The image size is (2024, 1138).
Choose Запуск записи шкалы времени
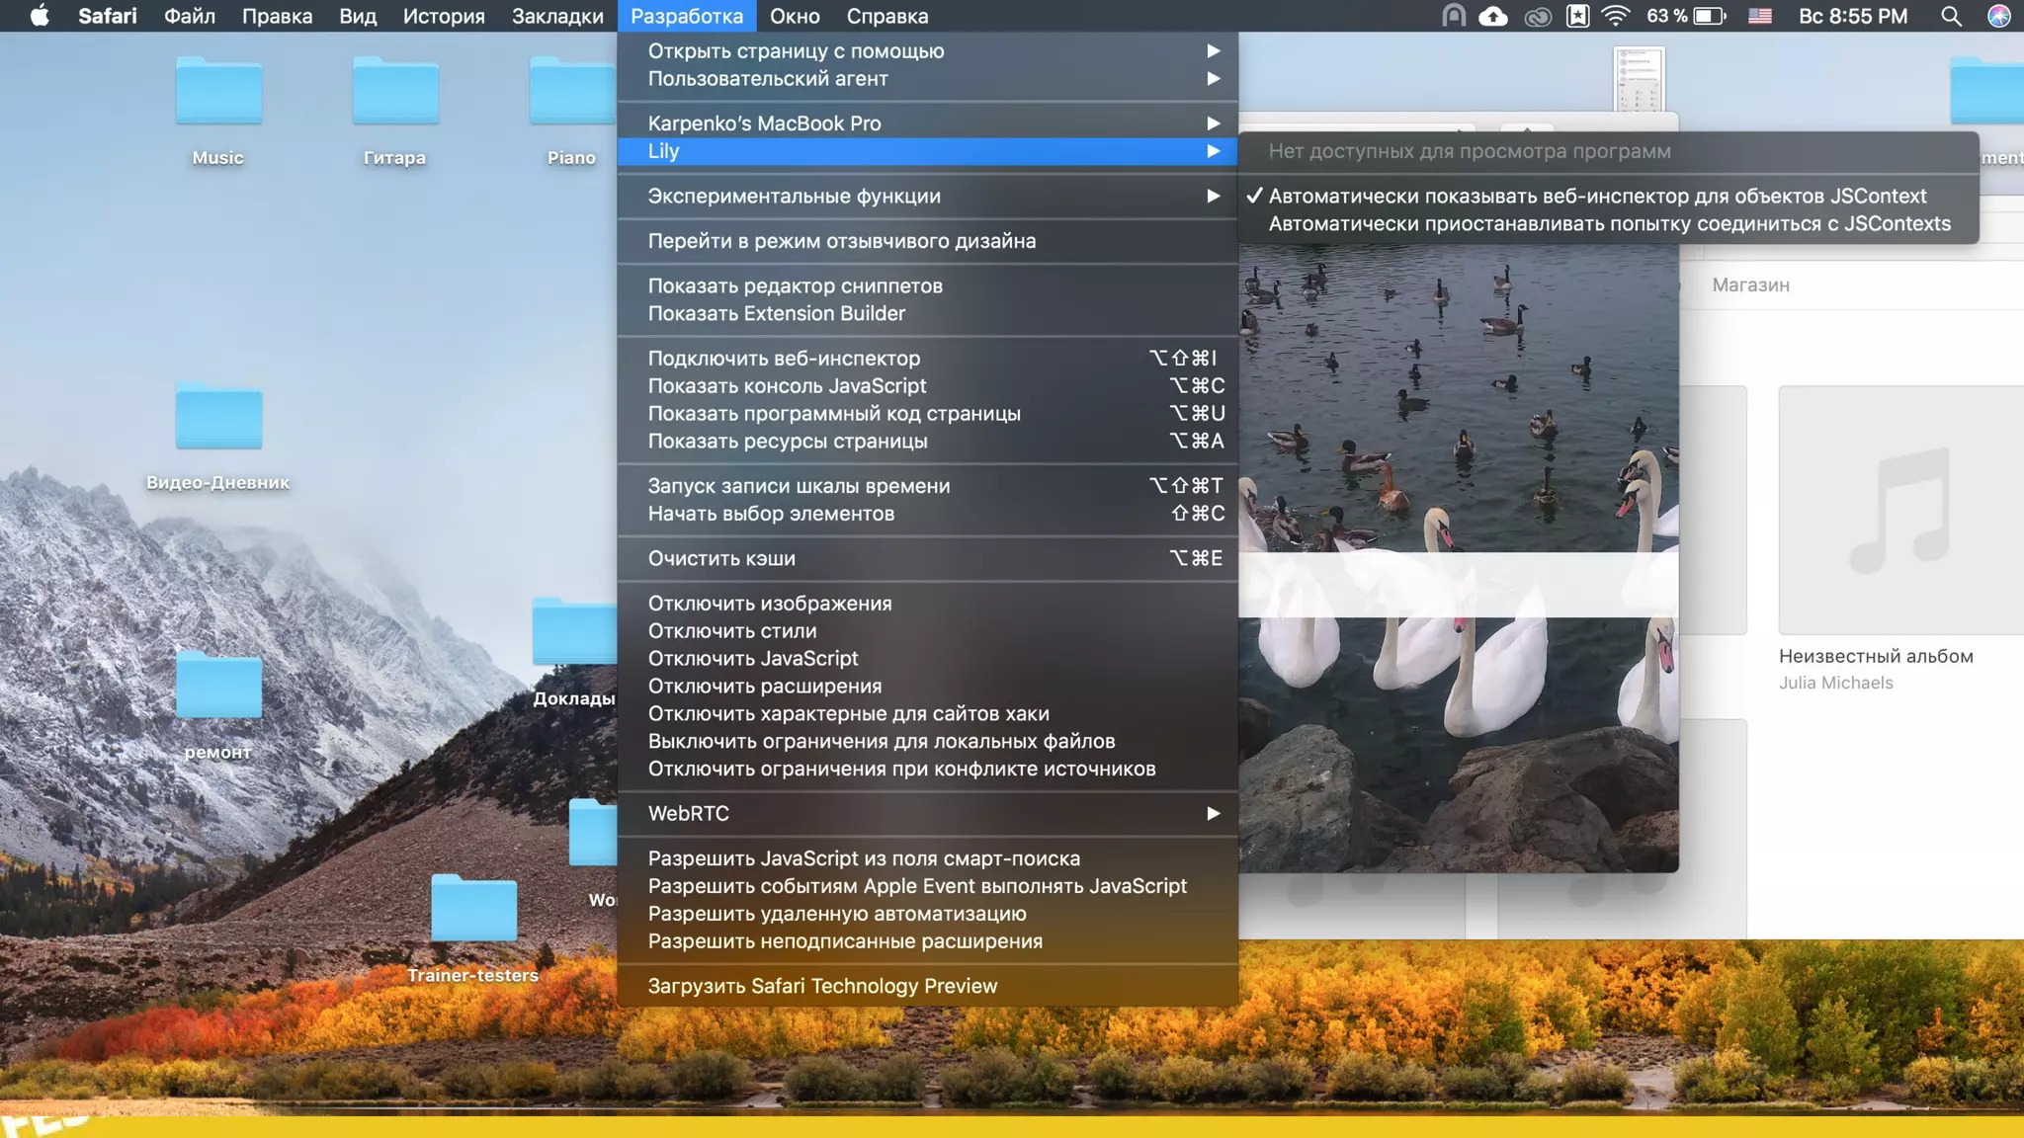pyautogui.click(x=927, y=486)
